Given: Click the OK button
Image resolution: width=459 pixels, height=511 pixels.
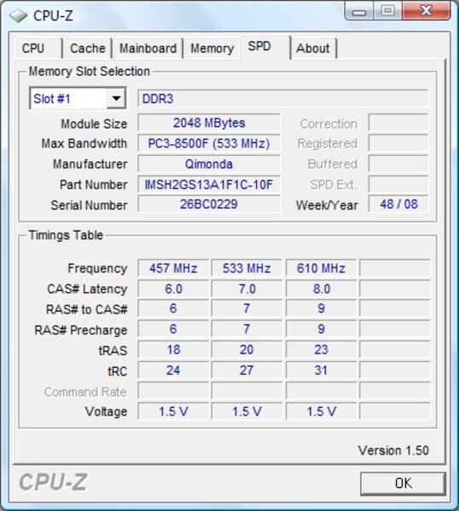Looking at the screenshot, I should pos(404,483).
